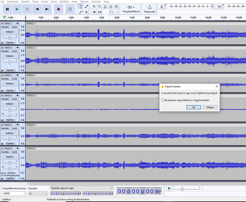Select the Multi-tool asterisk icon
This screenshot has width=246, height=202.
click(87, 12)
